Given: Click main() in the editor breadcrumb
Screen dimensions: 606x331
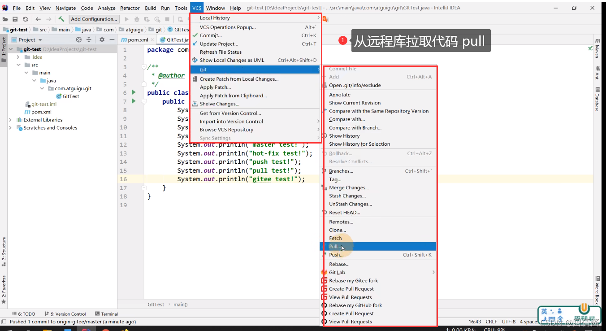Looking at the screenshot, I should [181, 305].
